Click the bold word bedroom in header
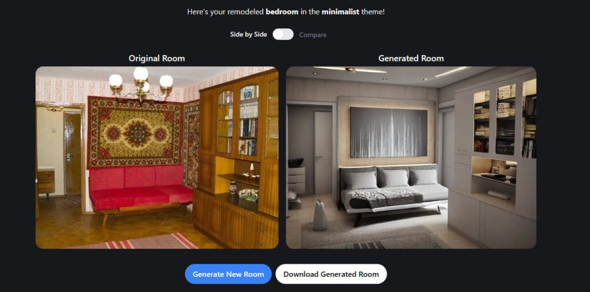The height and width of the screenshot is (292, 590). click(x=282, y=12)
